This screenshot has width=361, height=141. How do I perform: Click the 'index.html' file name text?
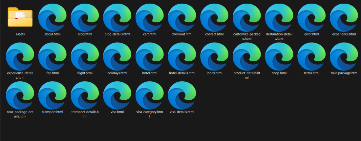(x=214, y=73)
